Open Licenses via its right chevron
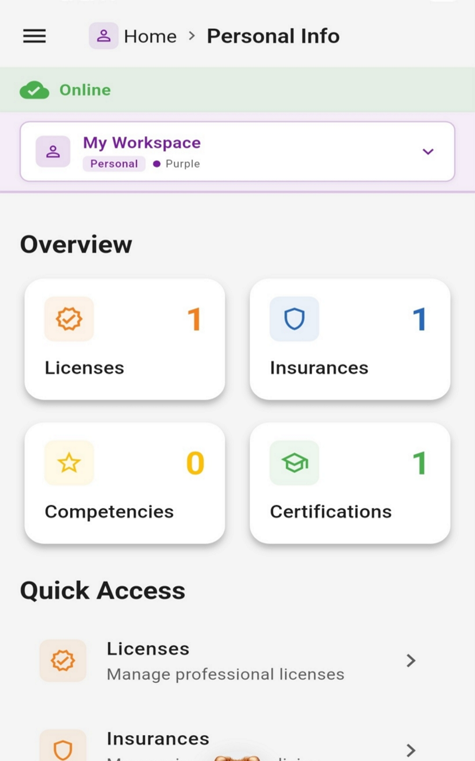 (x=411, y=661)
